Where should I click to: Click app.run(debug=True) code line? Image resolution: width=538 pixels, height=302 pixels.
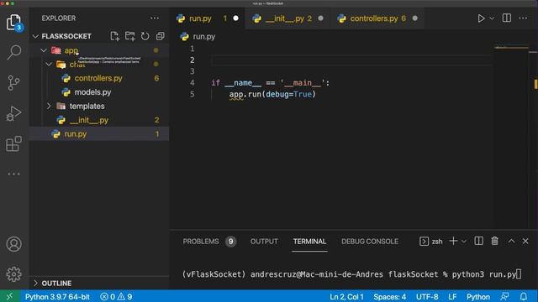(272, 94)
